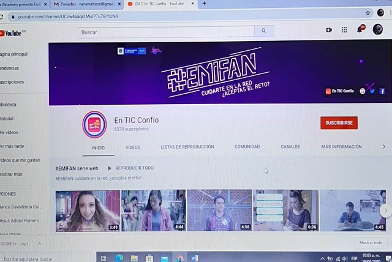Click the #EMIFAN serie web playlist title
This screenshot has width=392, height=262.
77,168
